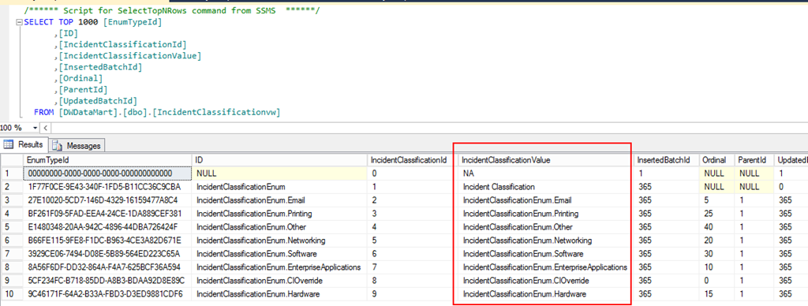The height and width of the screenshot is (306, 808).
Task: Select the Ordinal column header
Action: [716, 160]
